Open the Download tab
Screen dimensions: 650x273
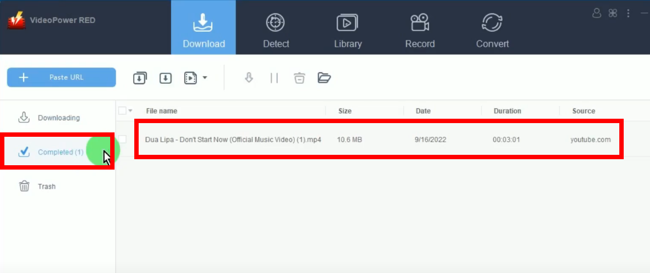click(203, 27)
